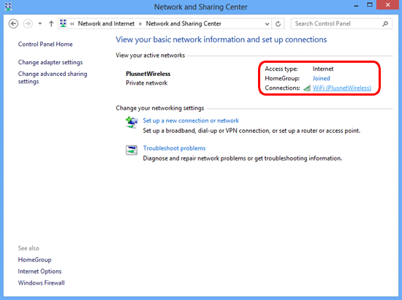Open the WiFi (PlusnetWireless) connection link

342,88
